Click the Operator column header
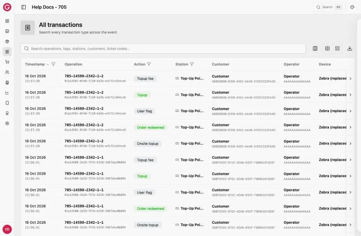 tap(292, 64)
